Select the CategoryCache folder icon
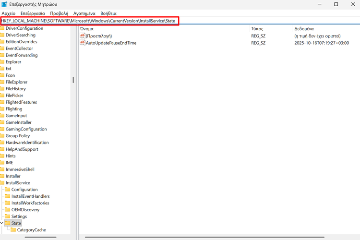360x240 pixels. tap(13, 229)
